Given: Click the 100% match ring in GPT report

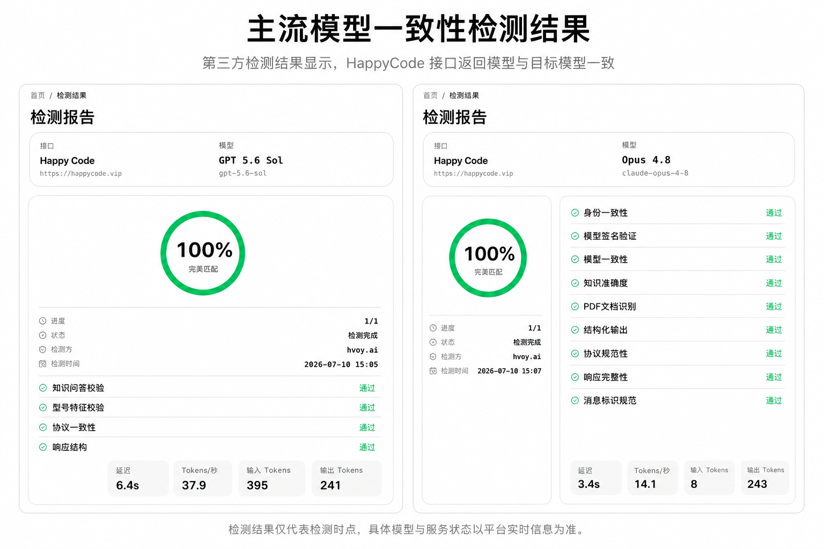Looking at the screenshot, I should point(203,253).
